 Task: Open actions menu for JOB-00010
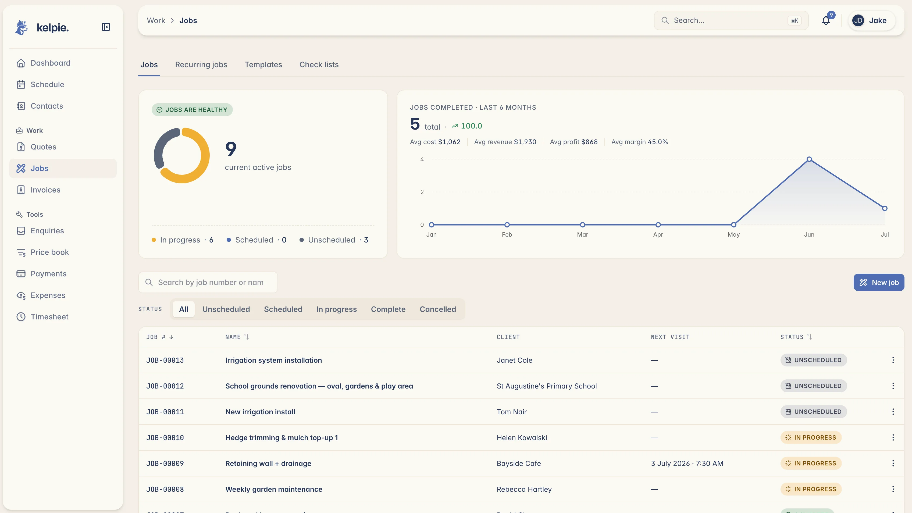coord(893,438)
